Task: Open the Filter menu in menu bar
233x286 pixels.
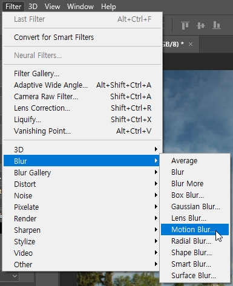Action: [x=13, y=7]
